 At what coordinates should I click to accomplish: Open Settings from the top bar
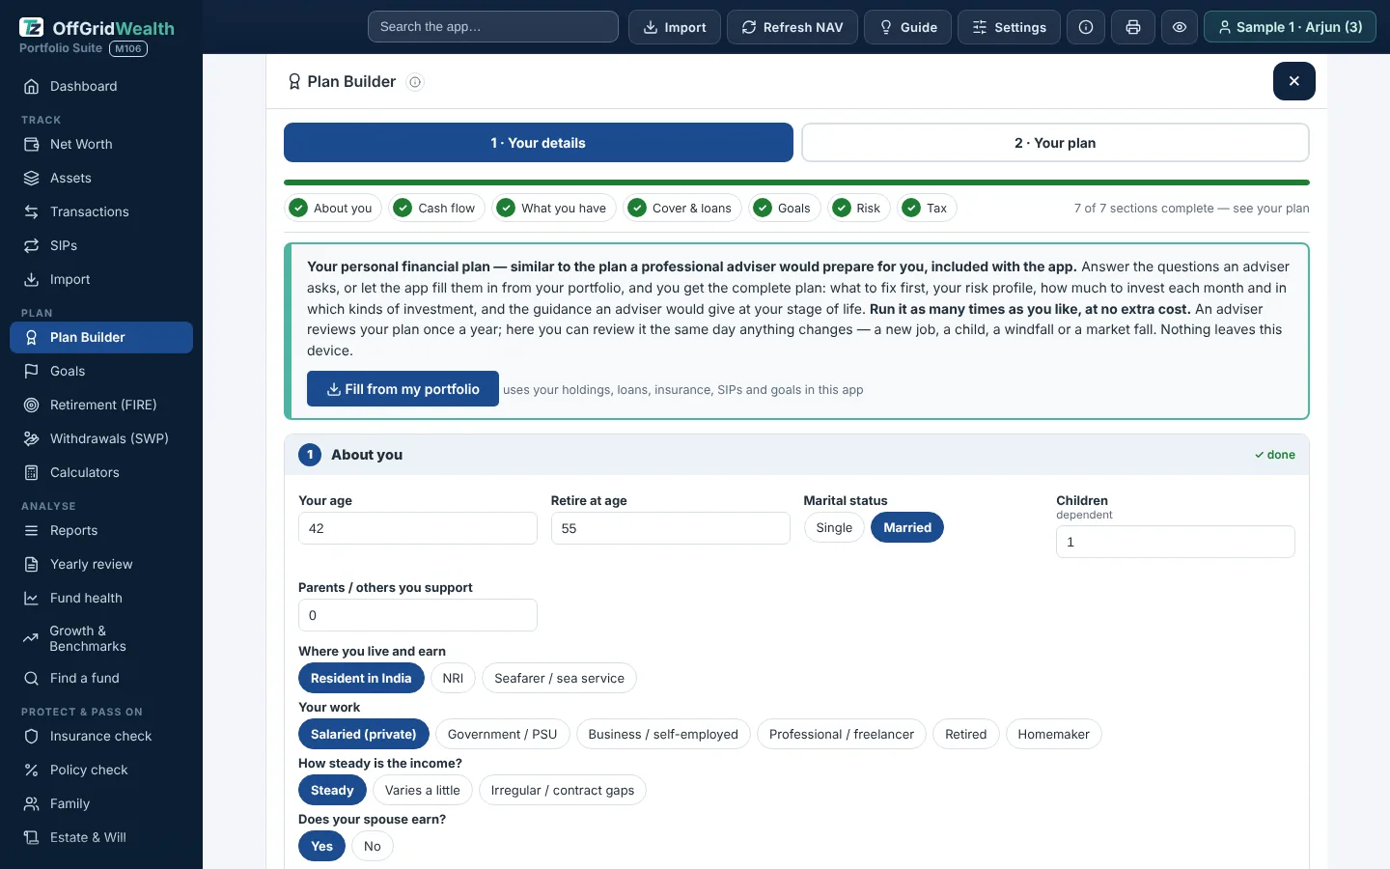point(1009,27)
